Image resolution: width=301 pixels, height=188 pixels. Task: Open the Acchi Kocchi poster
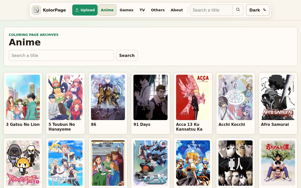click(x=236, y=97)
